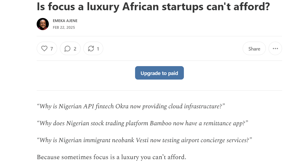Restack the post with the arrows icon
Screen dimensions: 299x161
[91, 49]
